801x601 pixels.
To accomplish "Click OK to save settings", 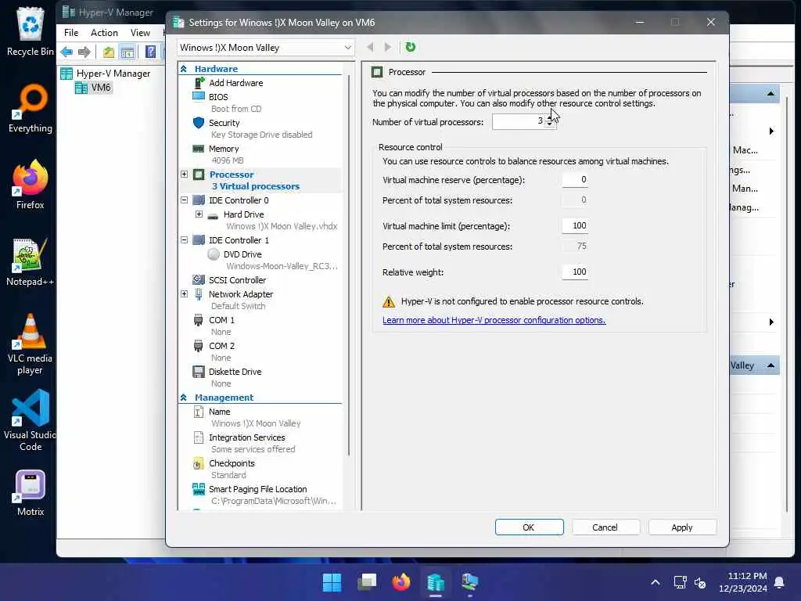I will tap(529, 527).
